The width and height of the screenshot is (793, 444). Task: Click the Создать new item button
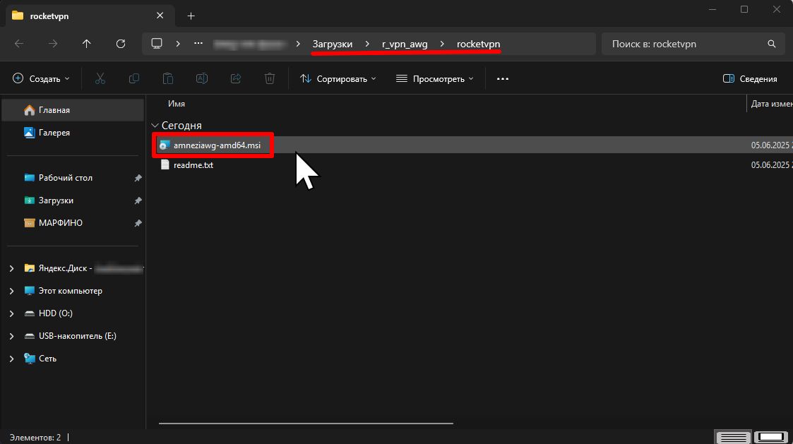42,79
